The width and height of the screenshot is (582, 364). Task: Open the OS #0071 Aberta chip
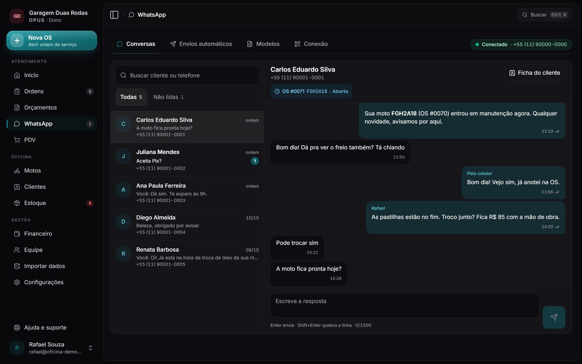pyautogui.click(x=311, y=91)
